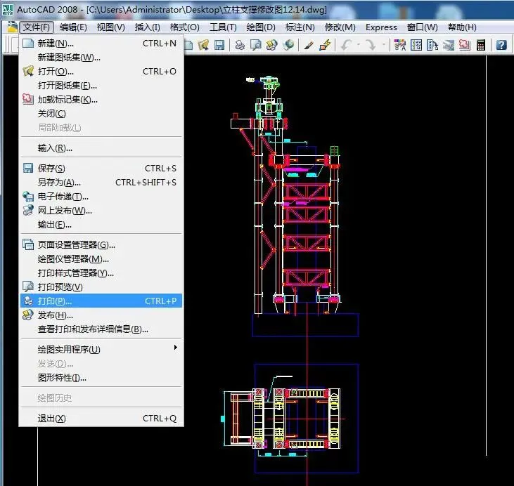The image size is (514, 486).
Task: Open the 窗口(W) menu
Action: click(x=422, y=27)
